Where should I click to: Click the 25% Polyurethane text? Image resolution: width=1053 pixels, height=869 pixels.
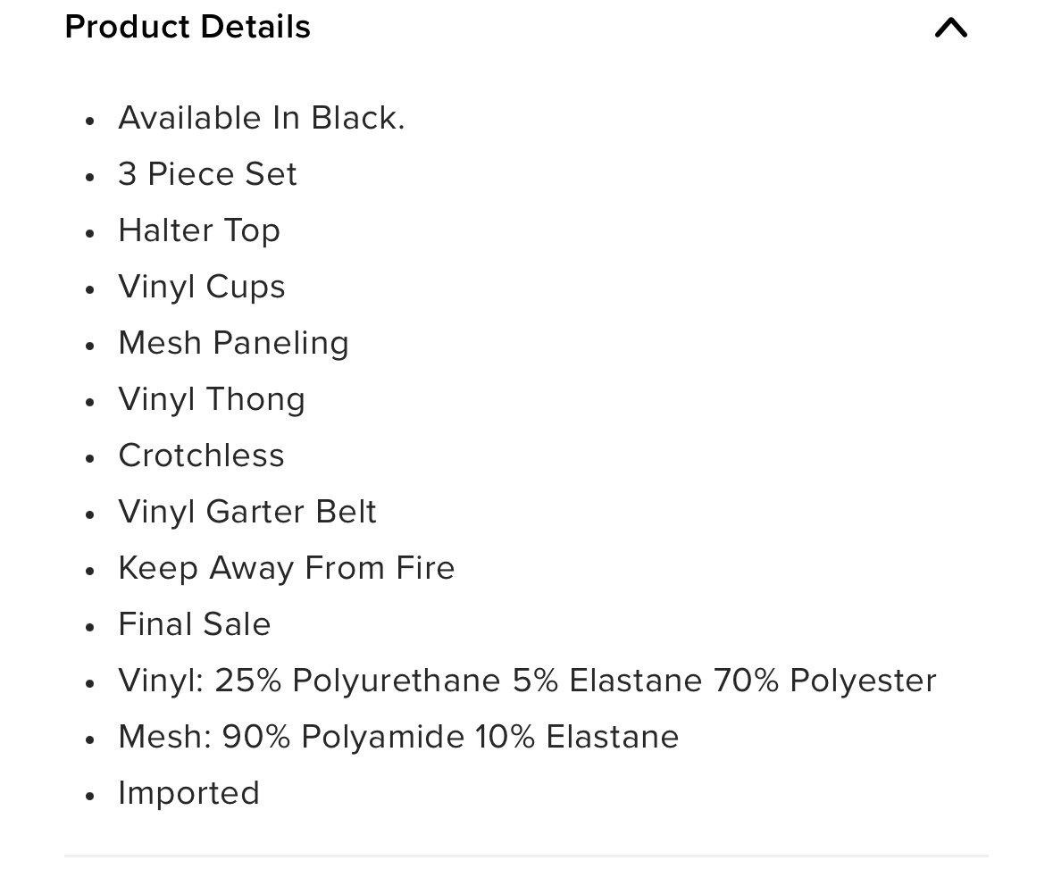pyautogui.click(x=358, y=681)
